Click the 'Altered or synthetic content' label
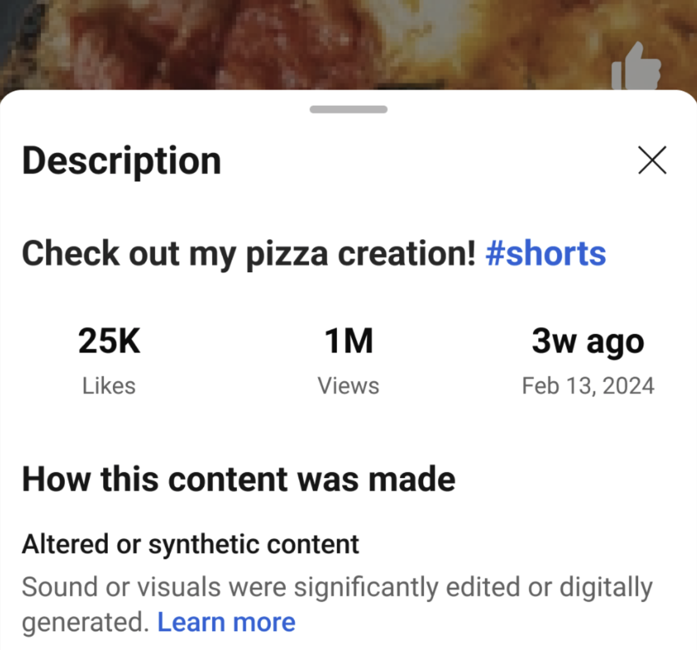 [191, 544]
